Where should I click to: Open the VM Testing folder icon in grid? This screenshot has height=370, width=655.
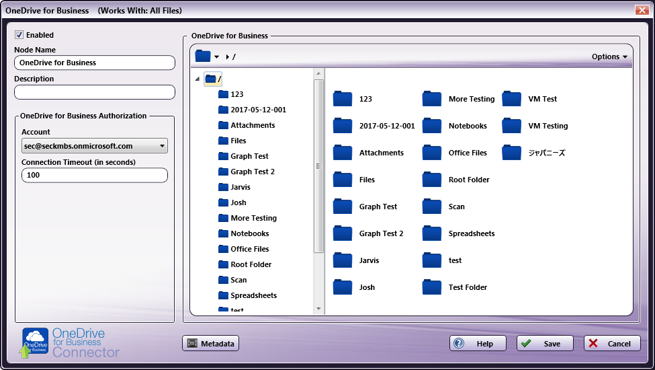click(512, 126)
